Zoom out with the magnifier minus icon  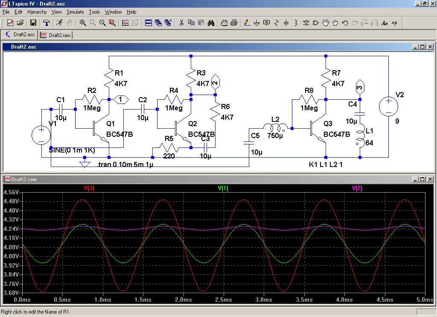click(x=102, y=23)
